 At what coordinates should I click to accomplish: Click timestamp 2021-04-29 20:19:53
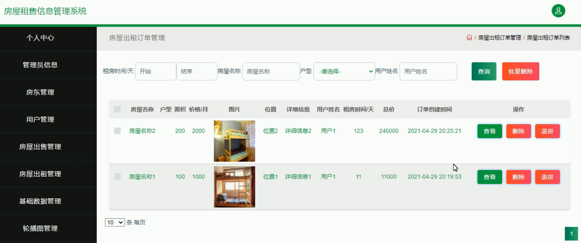click(434, 177)
